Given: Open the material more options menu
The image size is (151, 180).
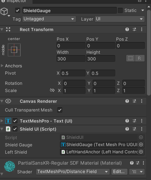Looking at the screenshot, I should click(143, 163).
